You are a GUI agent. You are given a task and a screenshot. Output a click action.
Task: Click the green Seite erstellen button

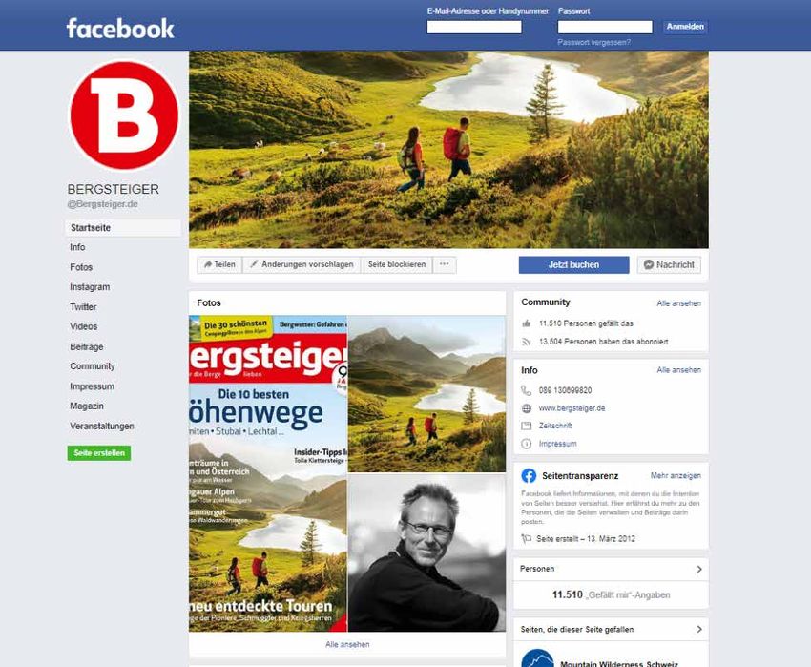click(99, 452)
